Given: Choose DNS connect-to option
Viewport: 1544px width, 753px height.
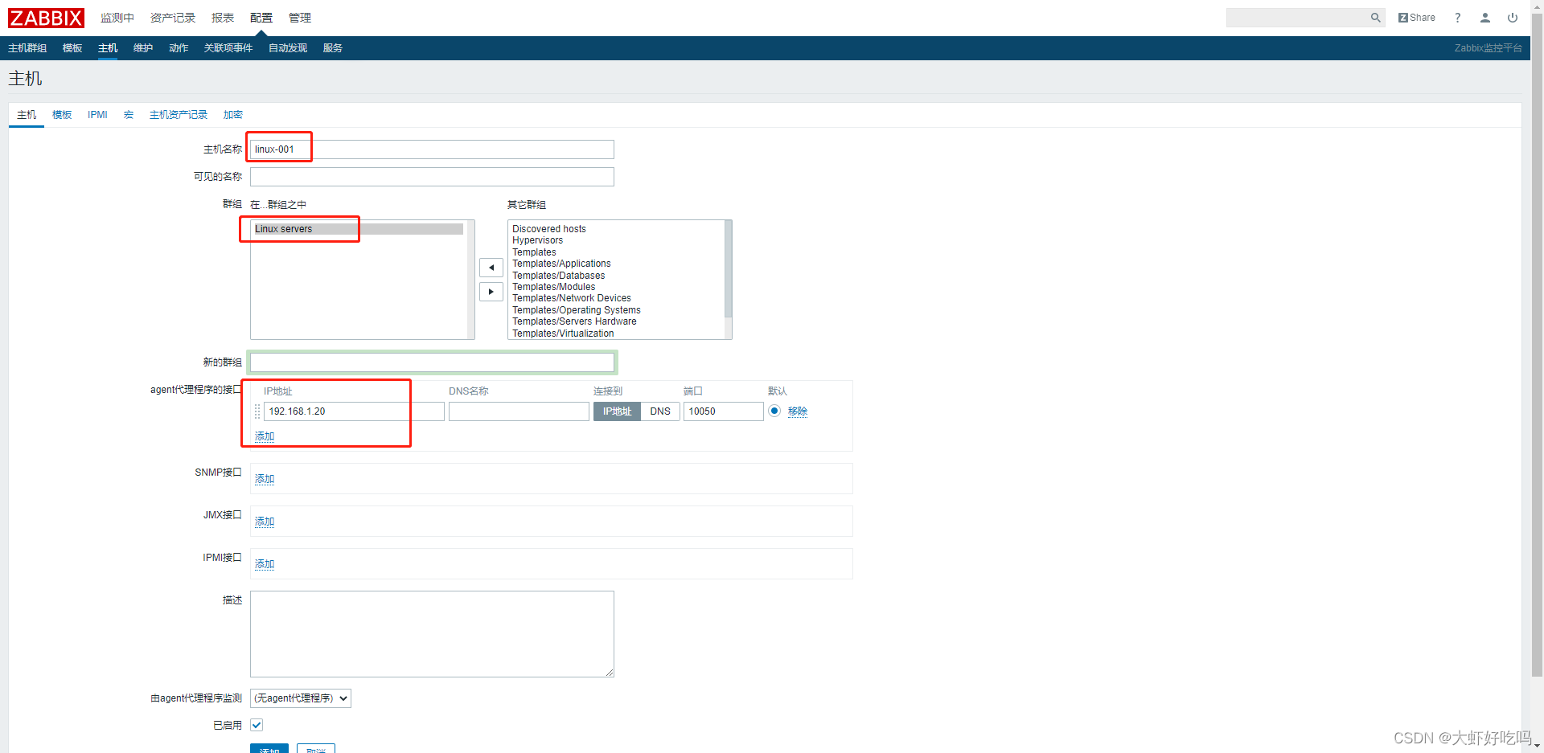Looking at the screenshot, I should [660, 411].
